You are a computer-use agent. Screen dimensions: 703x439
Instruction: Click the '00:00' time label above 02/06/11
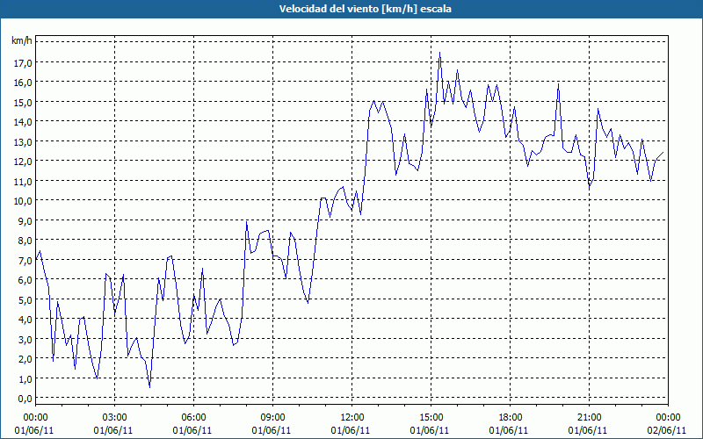[x=668, y=418]
